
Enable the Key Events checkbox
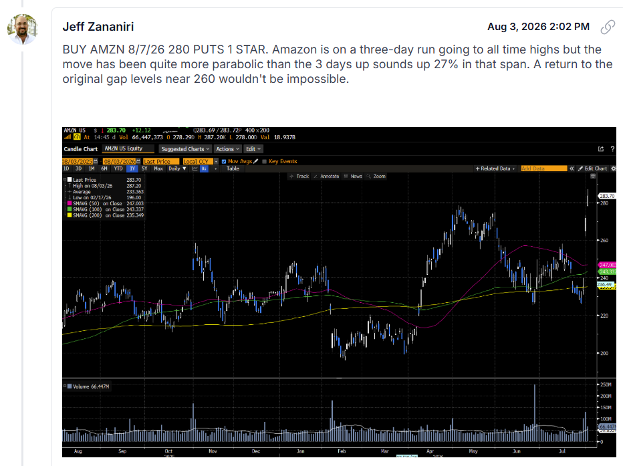[x=264, y=161]
